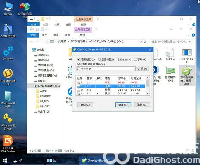Click the refresh icon beside address bar

pyautogui.click(x=145, y=41)
